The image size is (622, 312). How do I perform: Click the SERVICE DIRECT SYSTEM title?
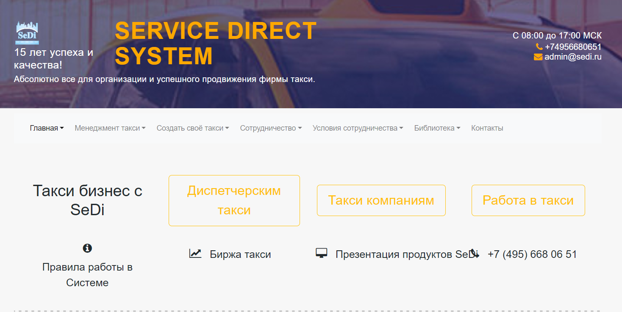pyautogui.click(x=216, y=43)
